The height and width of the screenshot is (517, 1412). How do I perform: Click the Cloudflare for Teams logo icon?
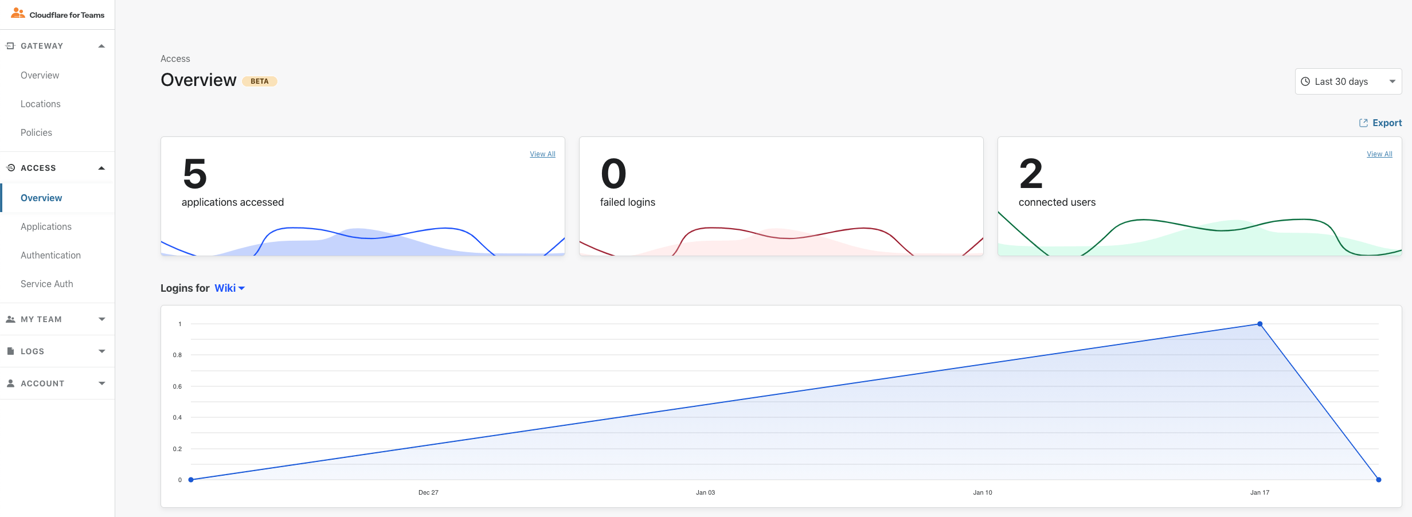click(18, 13)
